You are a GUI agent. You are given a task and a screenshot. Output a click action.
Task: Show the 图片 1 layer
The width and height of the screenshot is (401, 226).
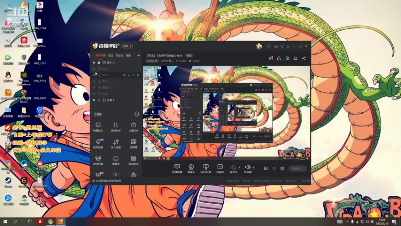[x=94, y=81]
